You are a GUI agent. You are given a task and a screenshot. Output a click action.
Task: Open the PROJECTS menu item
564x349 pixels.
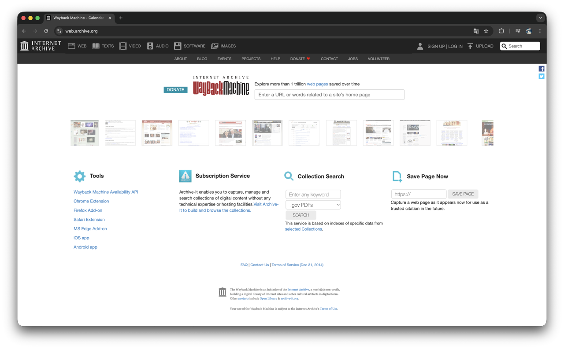(x=251, y=59)
